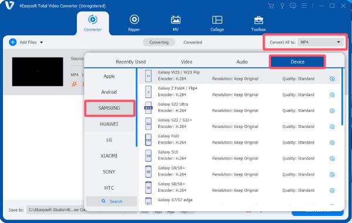The width and height of the screenshot is (352, 223).
Task: Open settings gear for Galaxy Fold
Action: point(332,143)
